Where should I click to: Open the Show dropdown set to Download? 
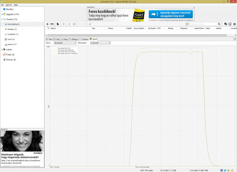[x=65, y=43]
